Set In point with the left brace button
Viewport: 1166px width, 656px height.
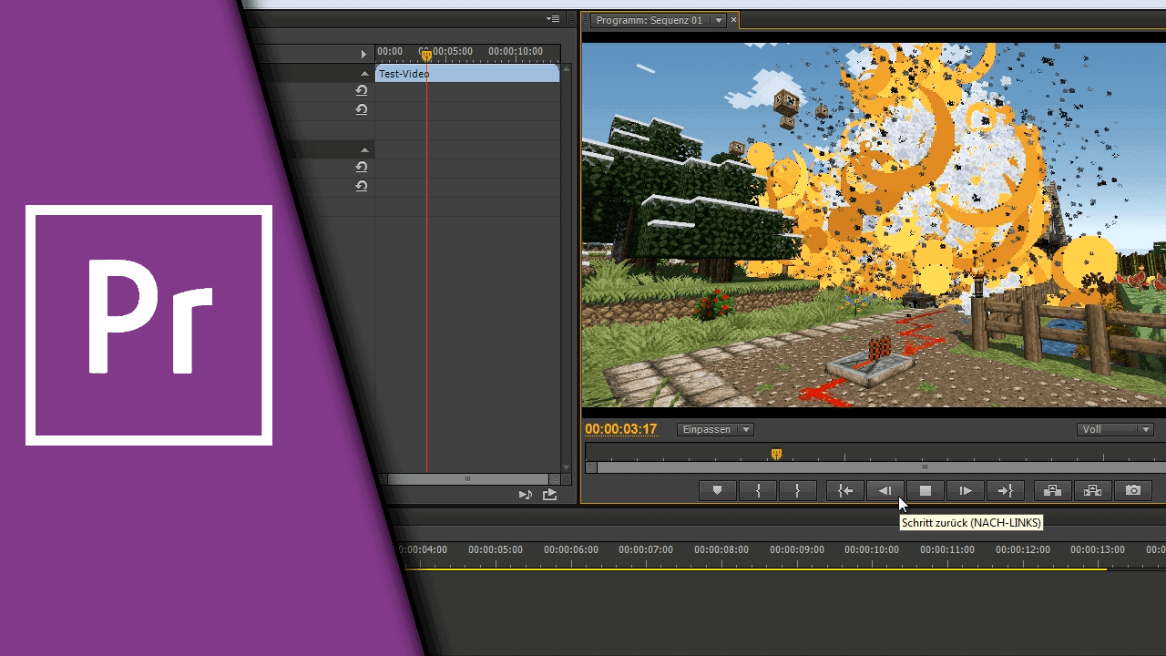pyautogui.click(x=758, y=491)
